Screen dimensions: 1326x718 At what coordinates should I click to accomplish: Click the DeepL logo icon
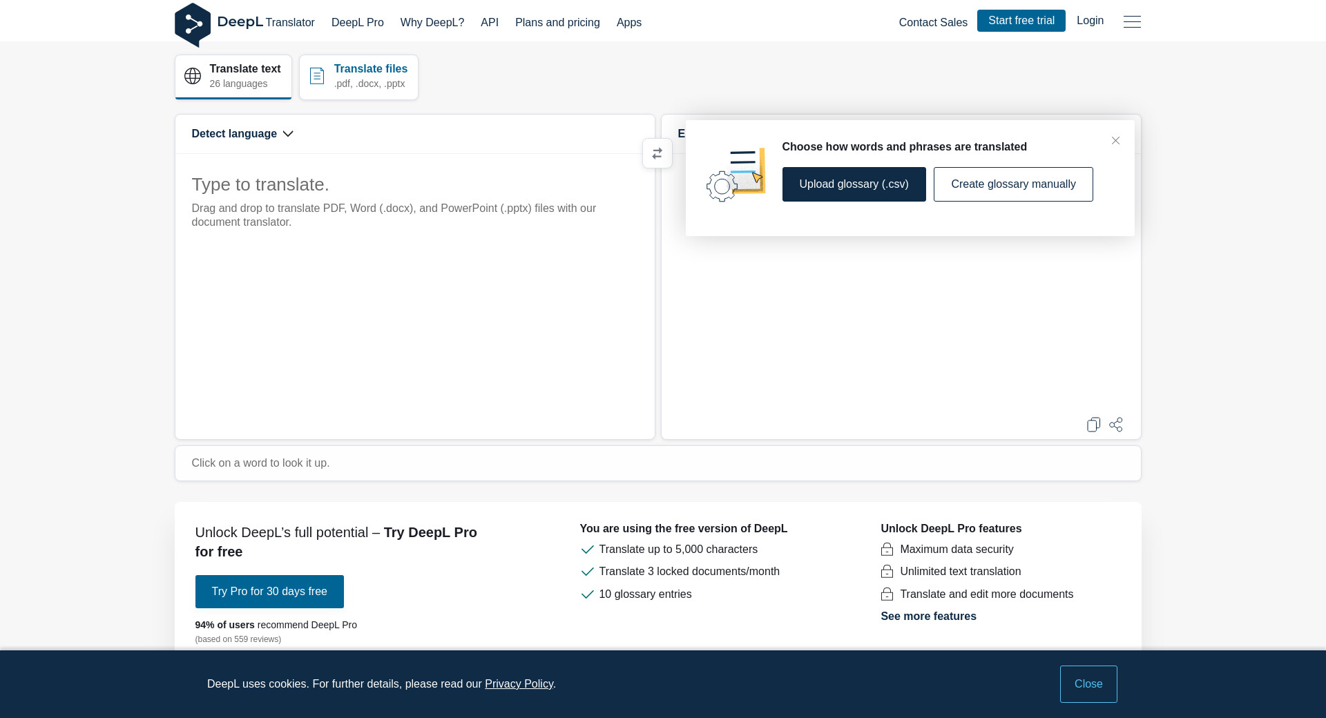tap(193, 24)
